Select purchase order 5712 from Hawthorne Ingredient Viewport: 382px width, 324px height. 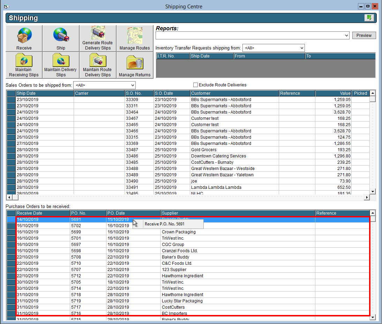point(188,276)
